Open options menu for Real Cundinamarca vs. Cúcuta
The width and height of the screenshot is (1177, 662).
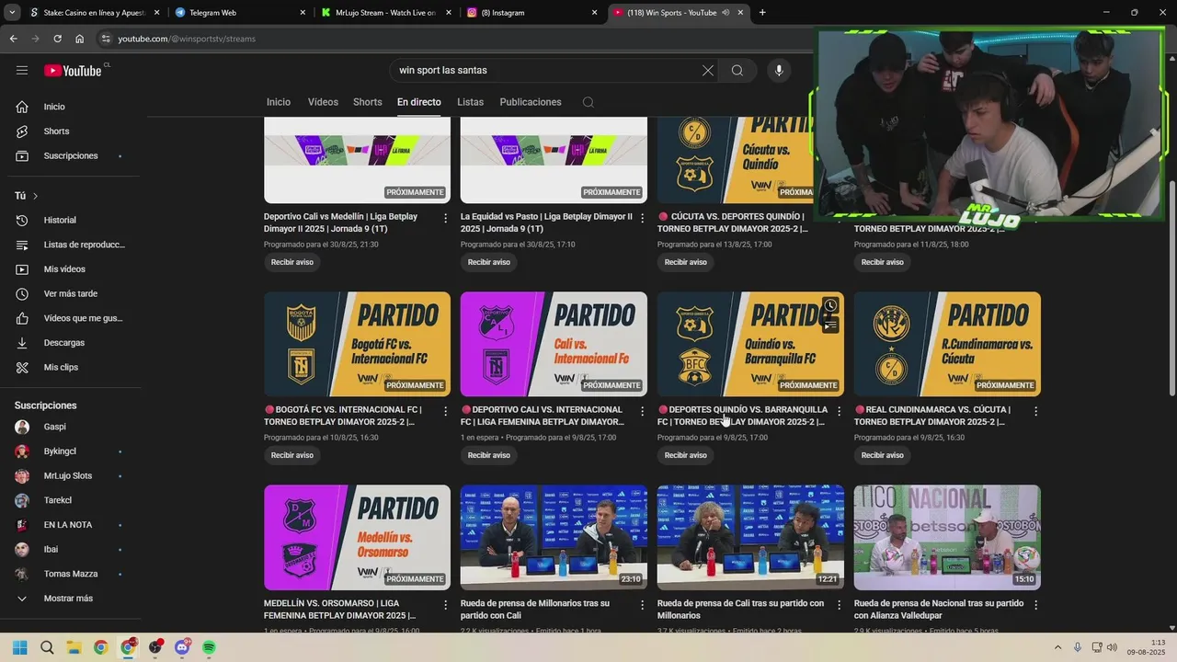(1036, 411)
